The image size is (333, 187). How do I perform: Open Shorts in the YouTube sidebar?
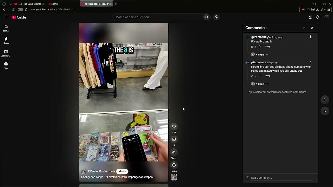pos(6,41)
